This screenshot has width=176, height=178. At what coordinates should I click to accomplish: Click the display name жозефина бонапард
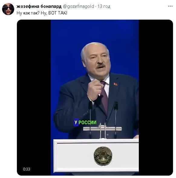click(39, 6)
